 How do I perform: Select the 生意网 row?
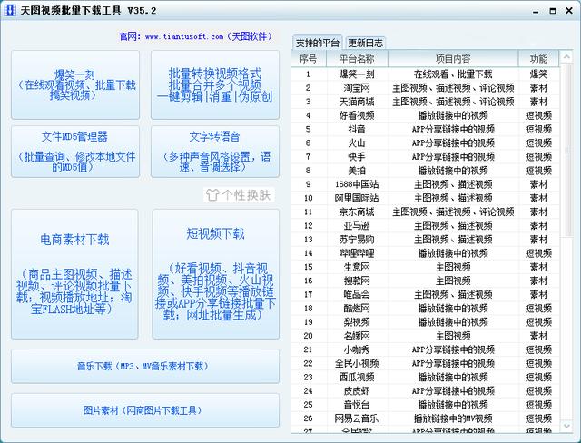[x=425, y=267]
